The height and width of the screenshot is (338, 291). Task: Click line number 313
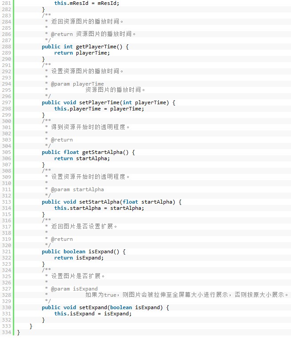[6, 202]
